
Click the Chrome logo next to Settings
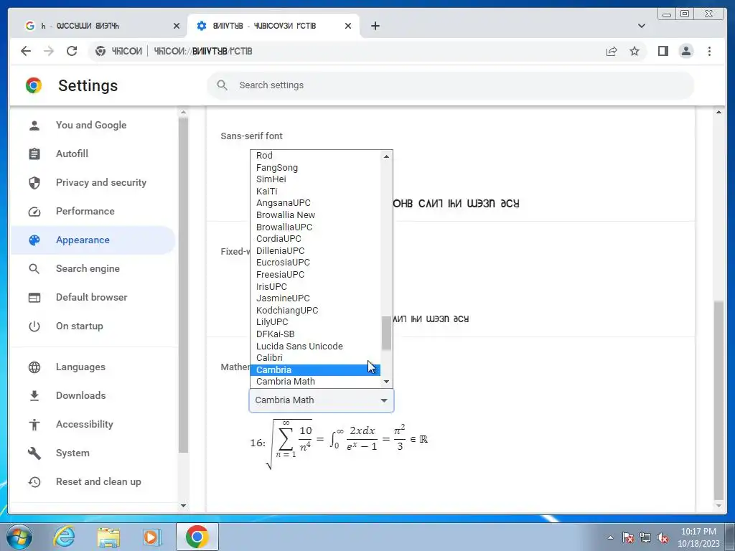tap(34, 85)
